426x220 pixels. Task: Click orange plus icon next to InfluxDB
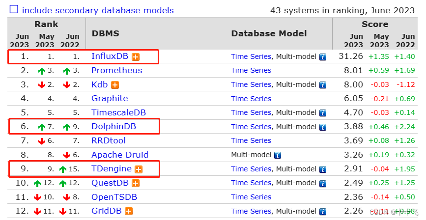point(136,57)
